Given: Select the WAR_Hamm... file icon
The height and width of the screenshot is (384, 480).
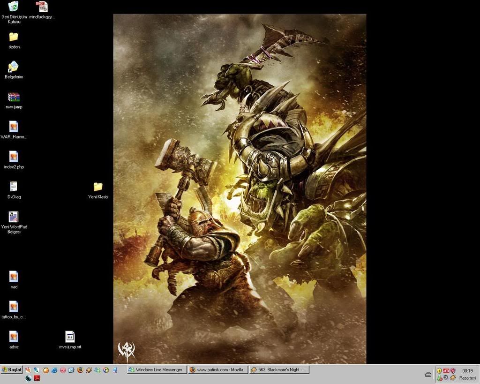Looking at the screenshot, I should pos(14,127).
